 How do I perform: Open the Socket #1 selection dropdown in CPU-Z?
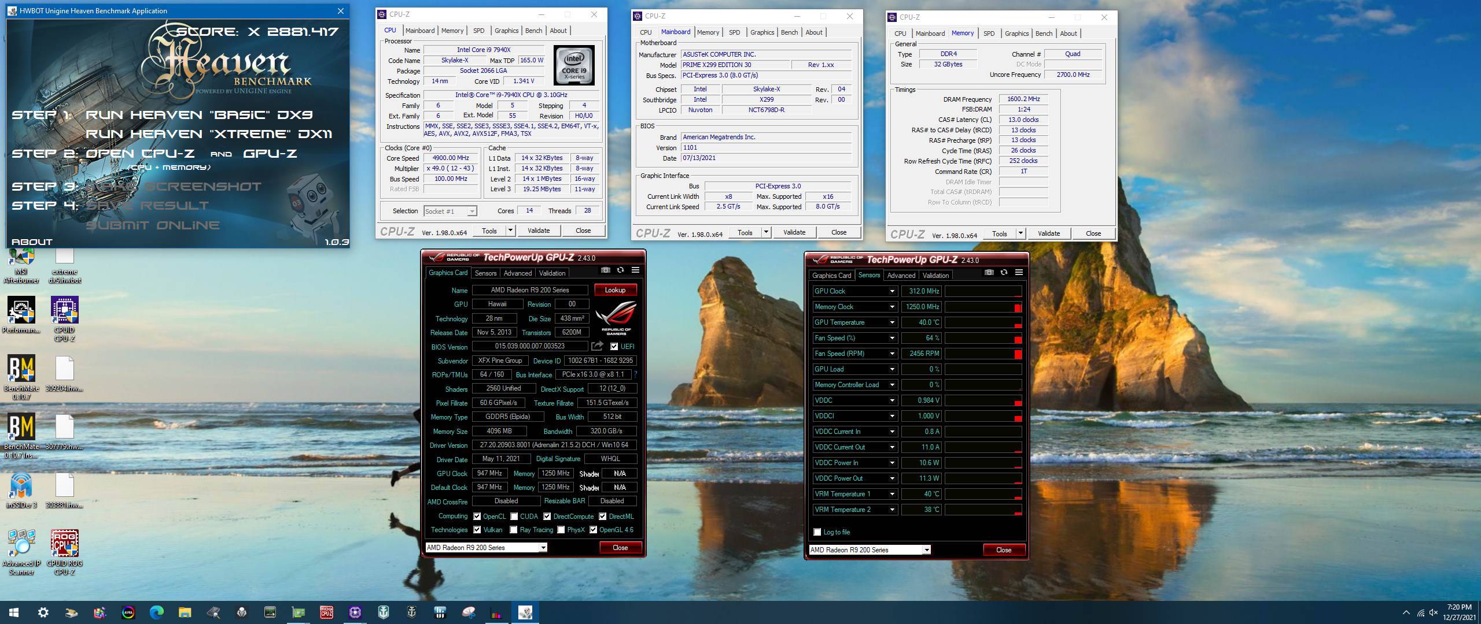(x=472, y=211)
